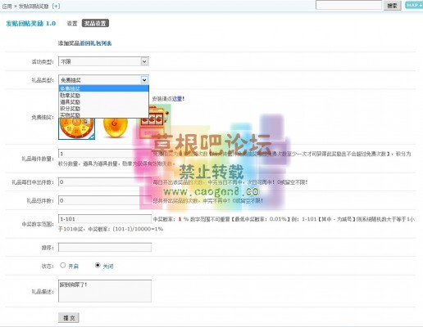Focus the top search input field
423x327 pixels.
348,5
